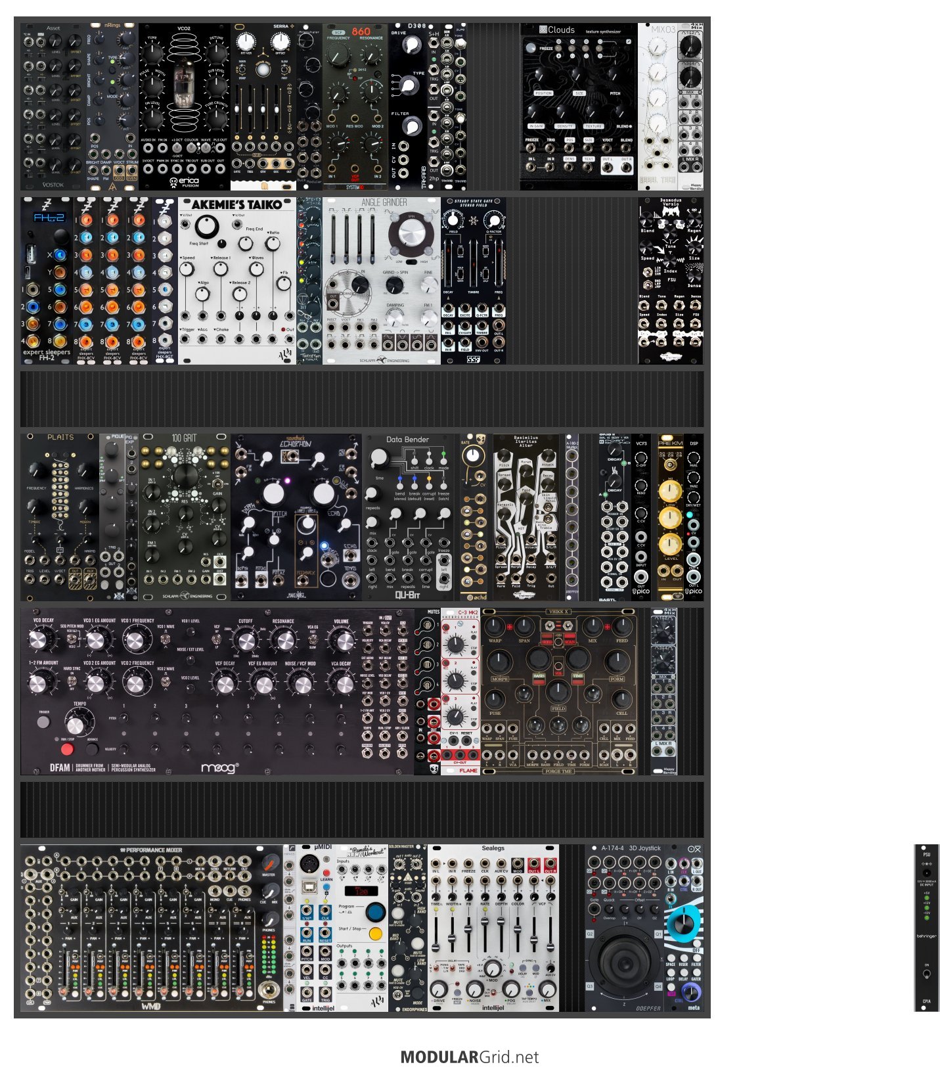This screenshot has height=1071, width=940.
Task: Select the 100 Grit module
Action: pos(185,517)
